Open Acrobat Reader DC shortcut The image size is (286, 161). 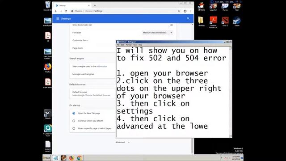(213, 22)
